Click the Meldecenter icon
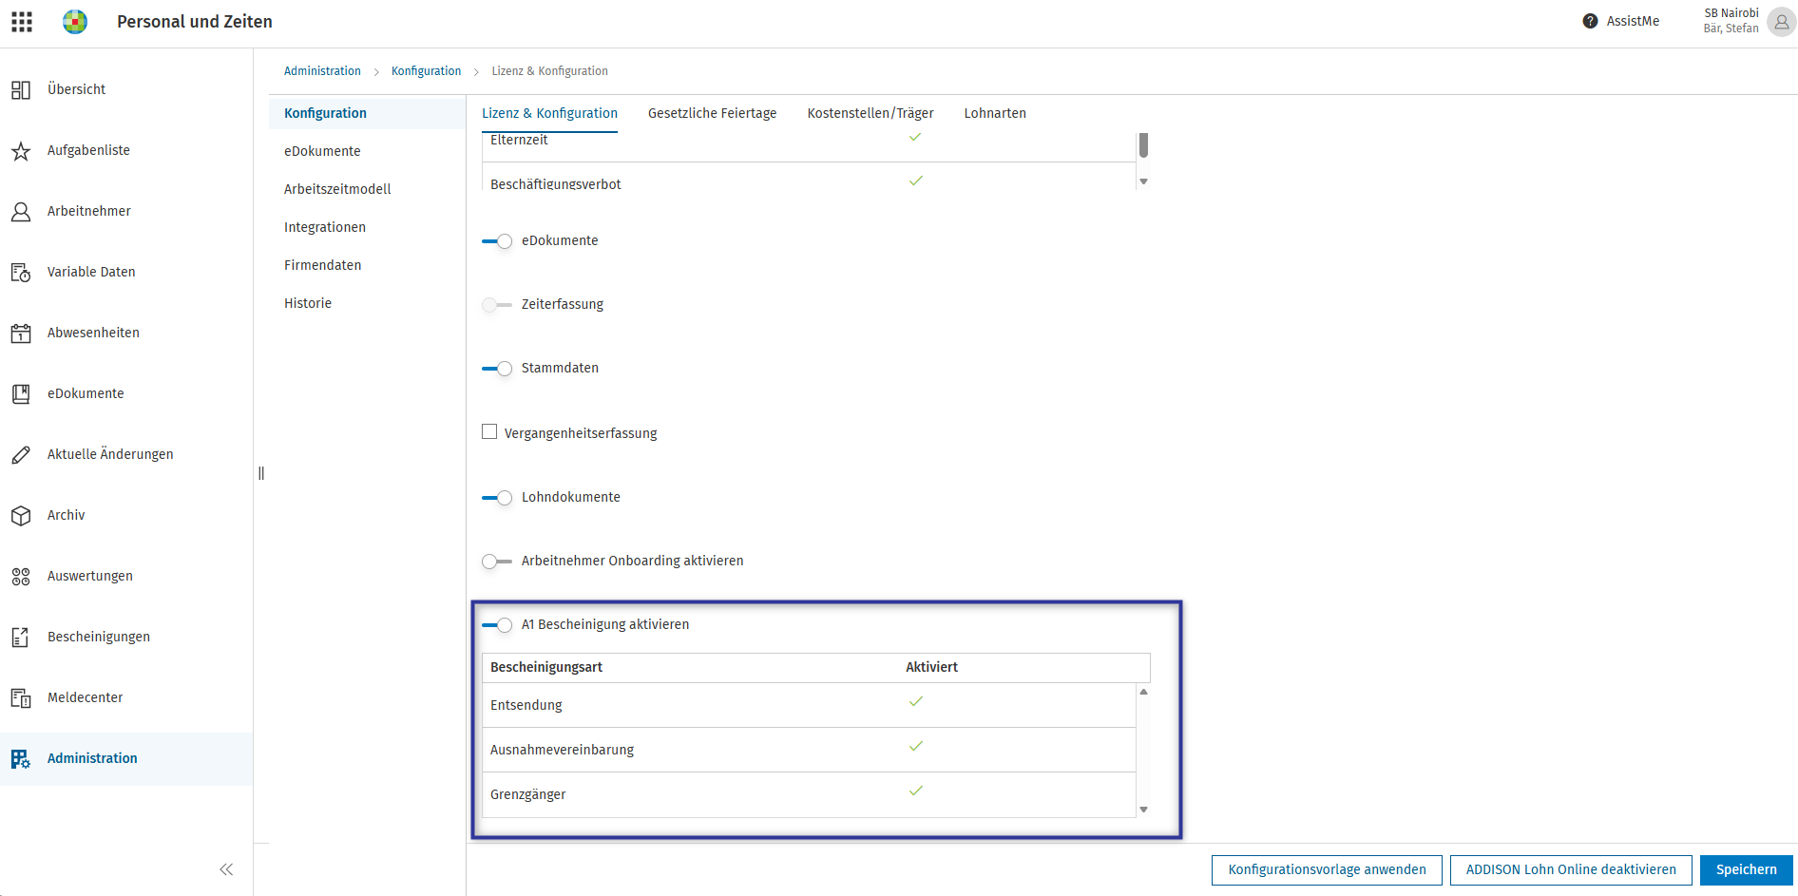Viewport: 1798px width, 896px height. [21, 697]
